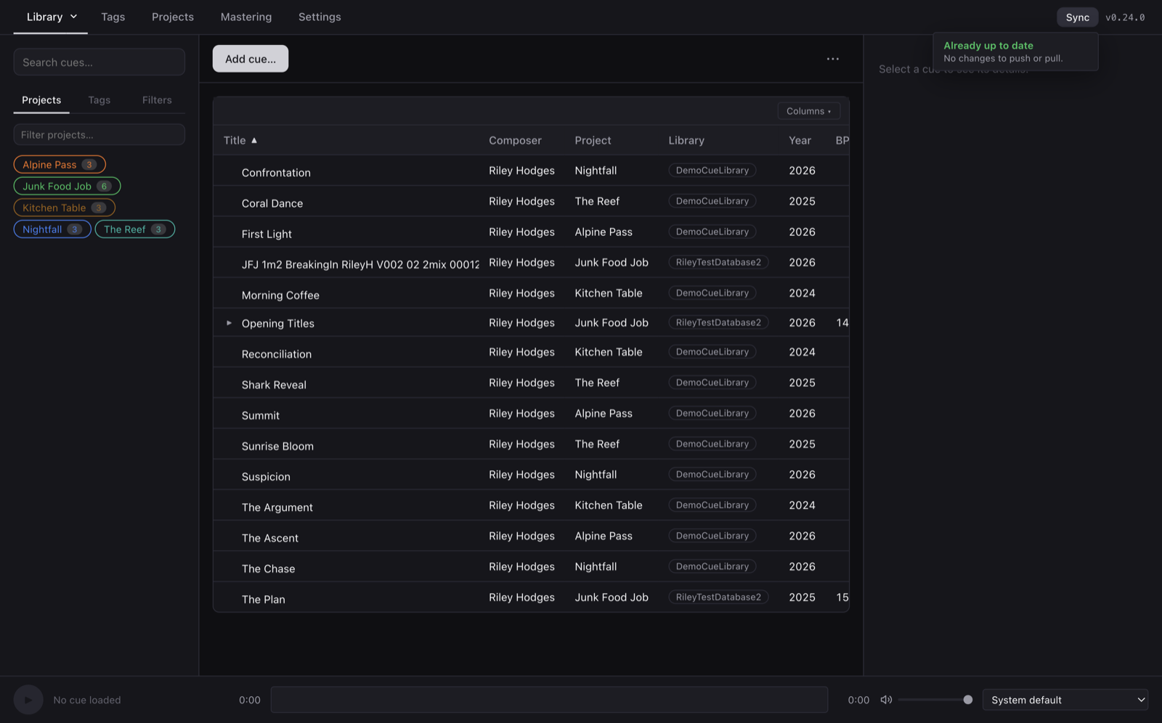Click the playback waveform progress bar
The height and width of the screenshot is (723, 1162).
pyautogui.click(x=549, y=700)
